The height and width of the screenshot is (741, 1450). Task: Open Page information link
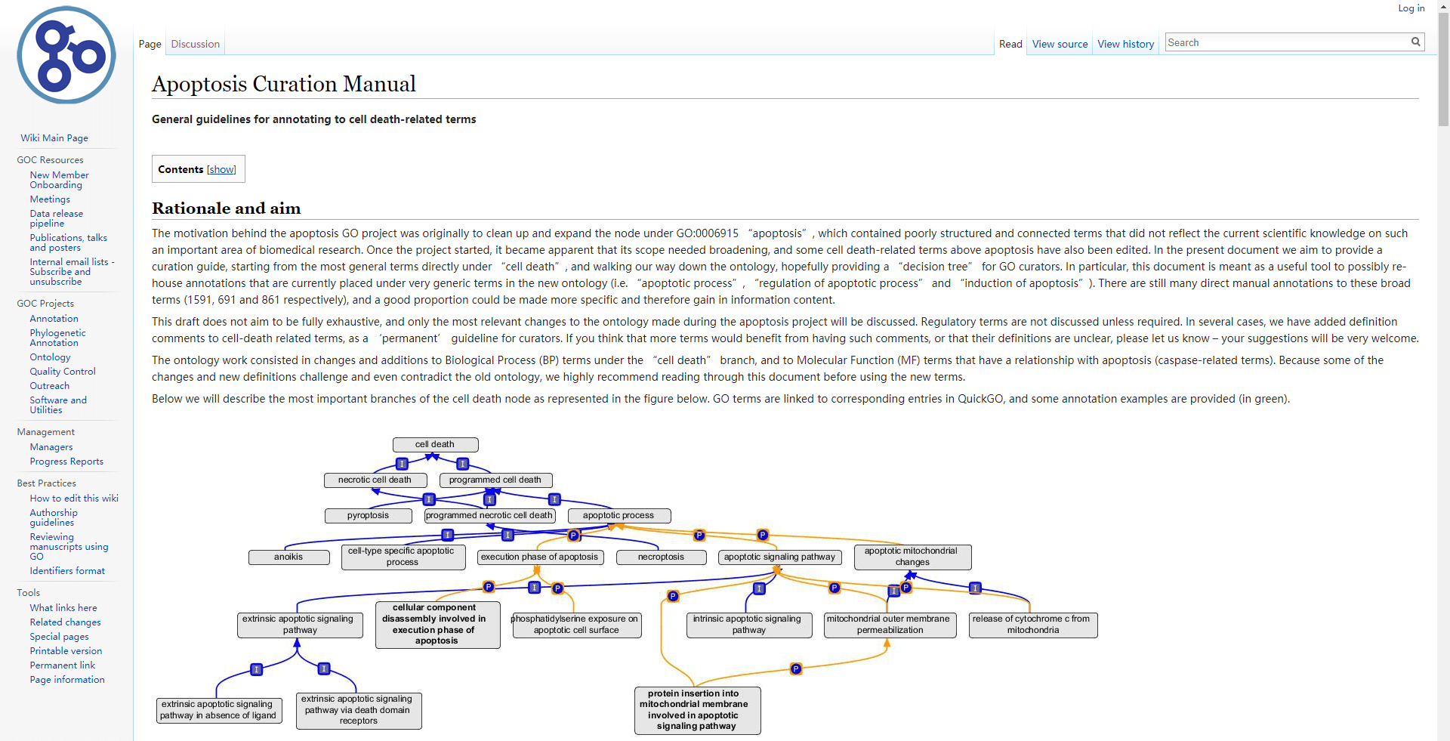67,680
